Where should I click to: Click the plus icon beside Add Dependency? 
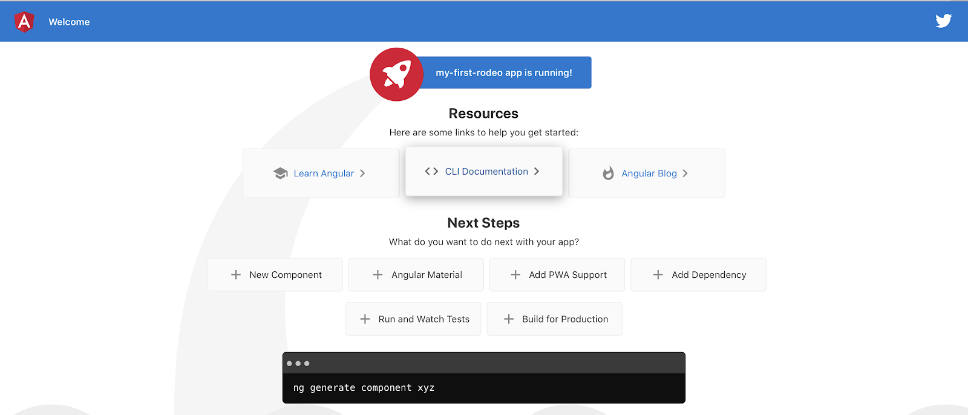[658, 275]
